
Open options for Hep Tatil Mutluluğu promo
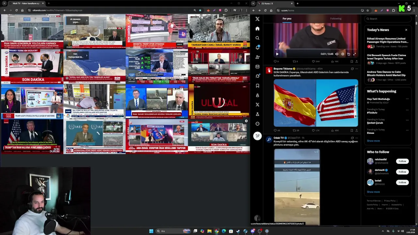coord(407,99)
